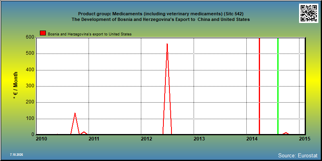This screenshot has width=322, height=161.
Task: Click the 'Source: Eurostat' text
Action: (x=298, y=155)
